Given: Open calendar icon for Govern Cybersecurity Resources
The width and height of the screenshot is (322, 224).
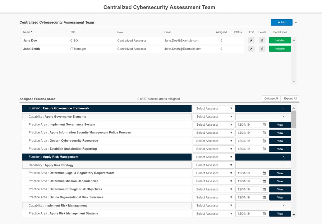Looking at the screenshot, I should (264, 141).
